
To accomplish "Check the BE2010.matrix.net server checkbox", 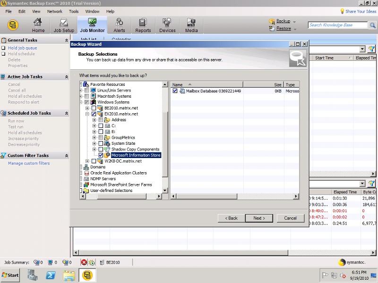I will 94,108.
